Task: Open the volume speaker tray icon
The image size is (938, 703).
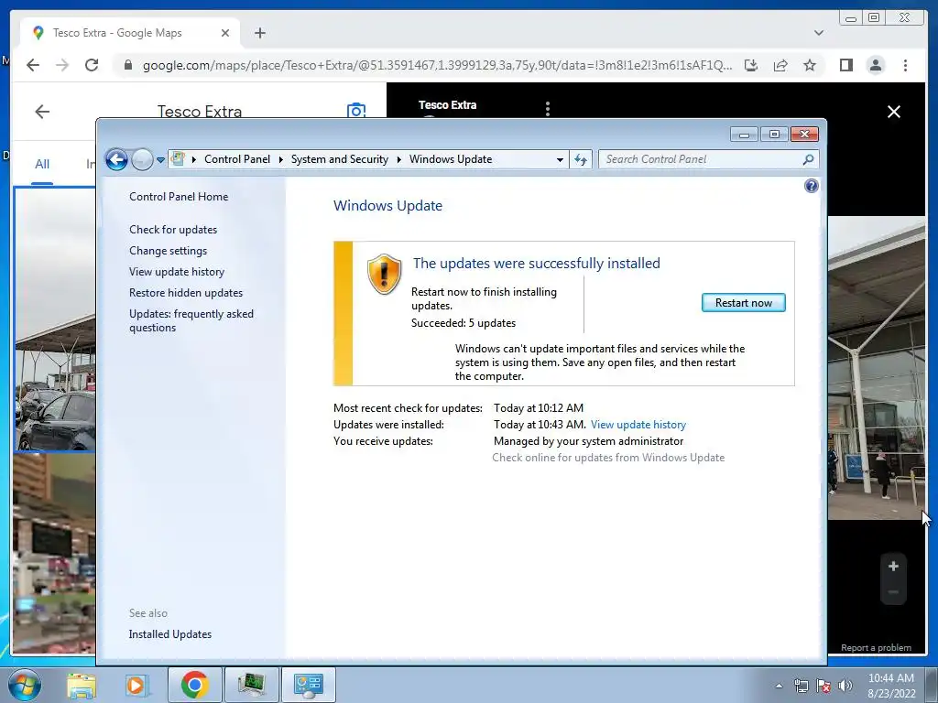Action: 845,686
